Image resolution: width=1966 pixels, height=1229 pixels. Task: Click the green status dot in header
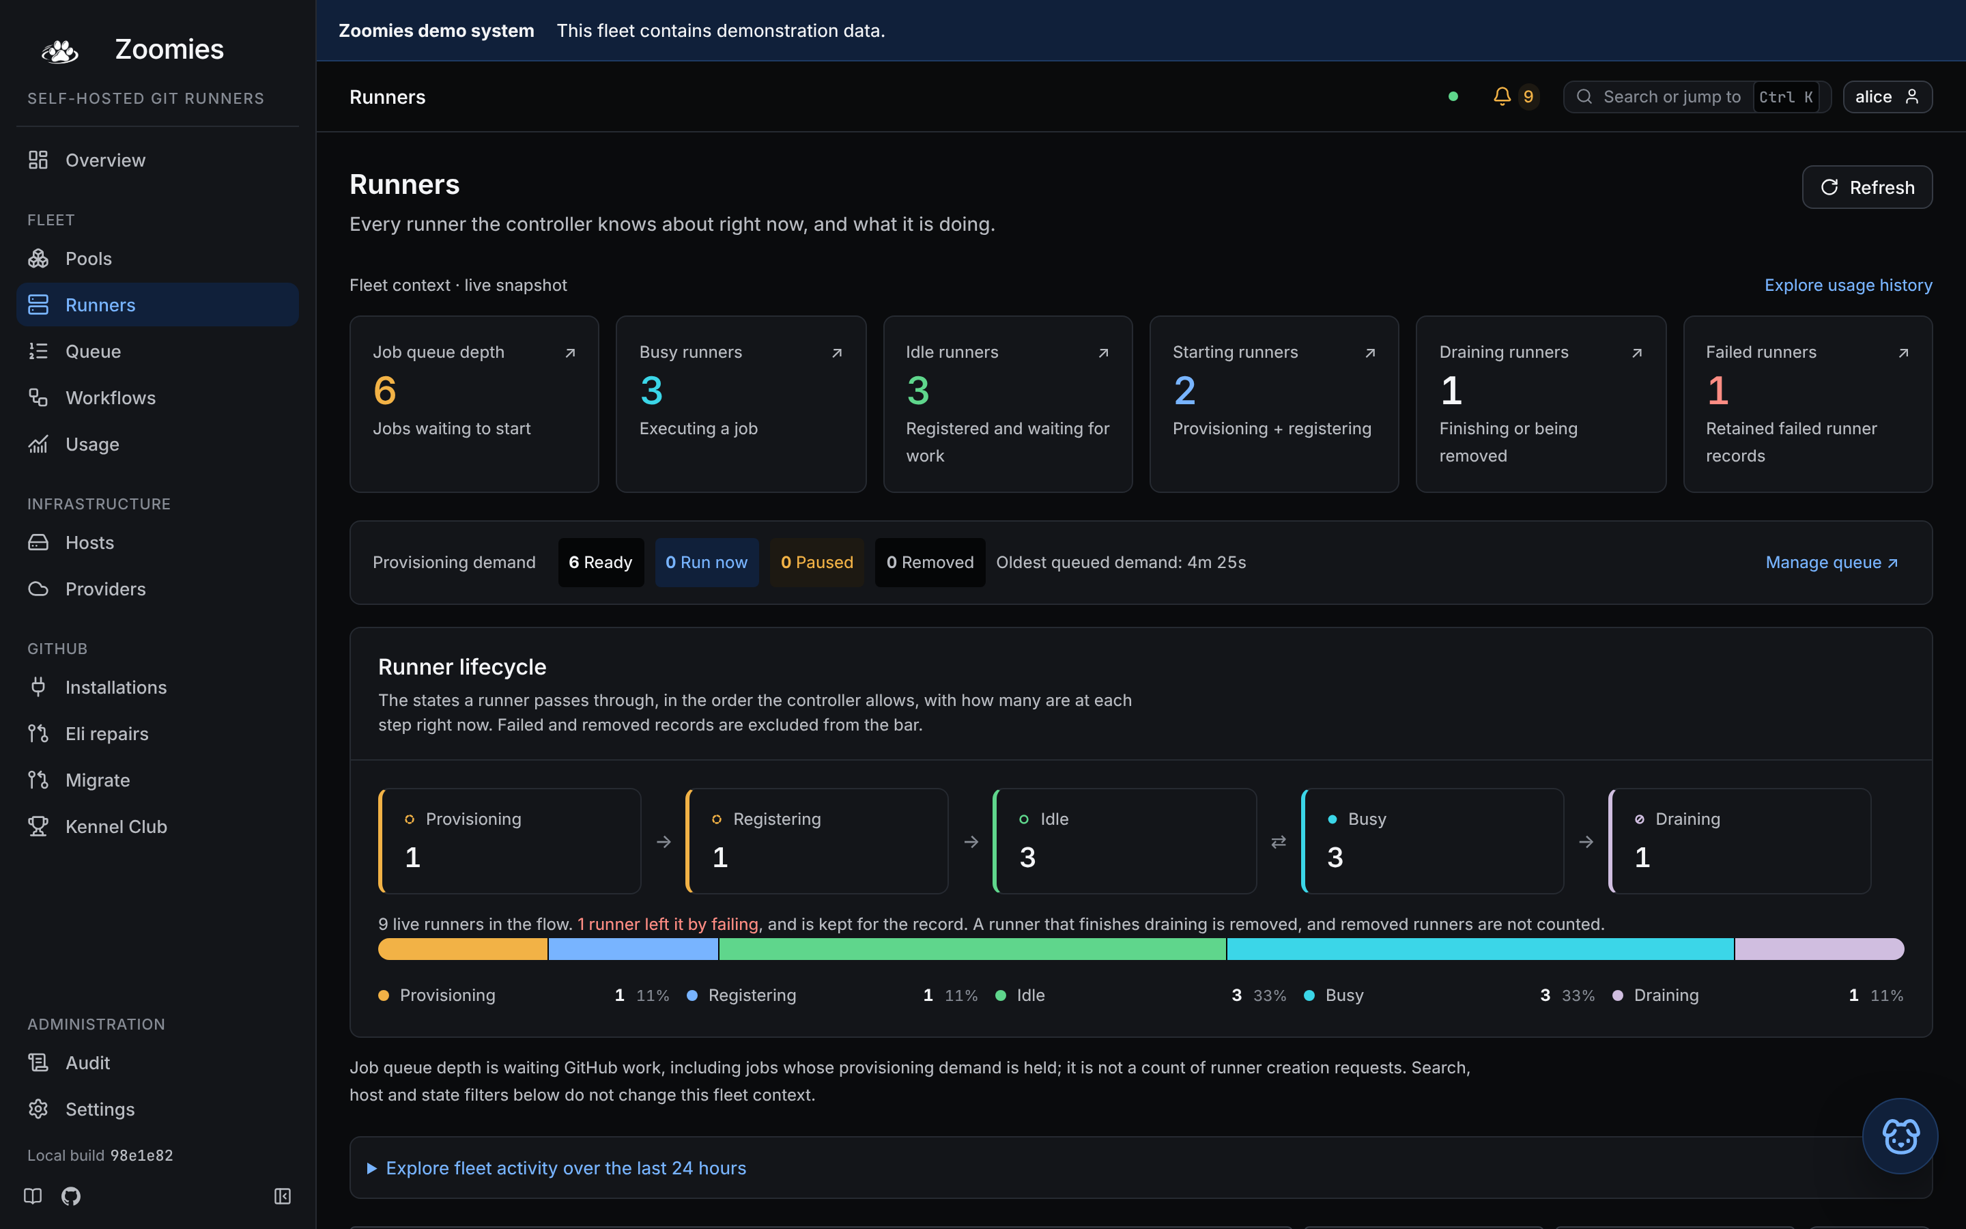[1453, 97]
